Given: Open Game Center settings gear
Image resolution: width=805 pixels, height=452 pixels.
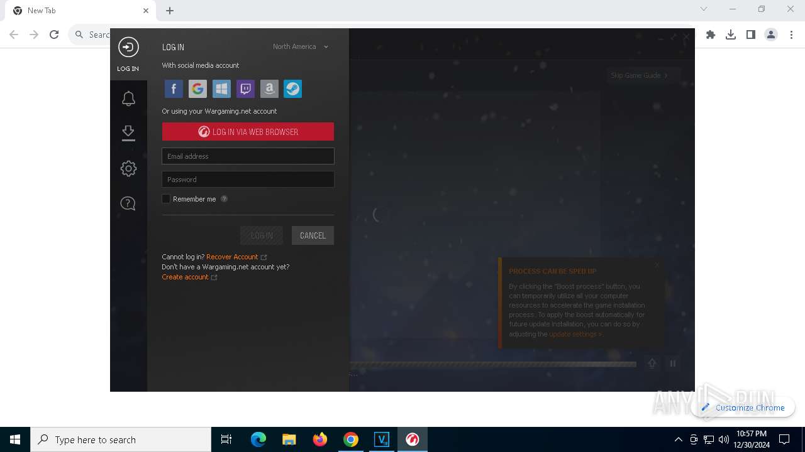Looking at the screenshot, I should click(x=128, y=168).
